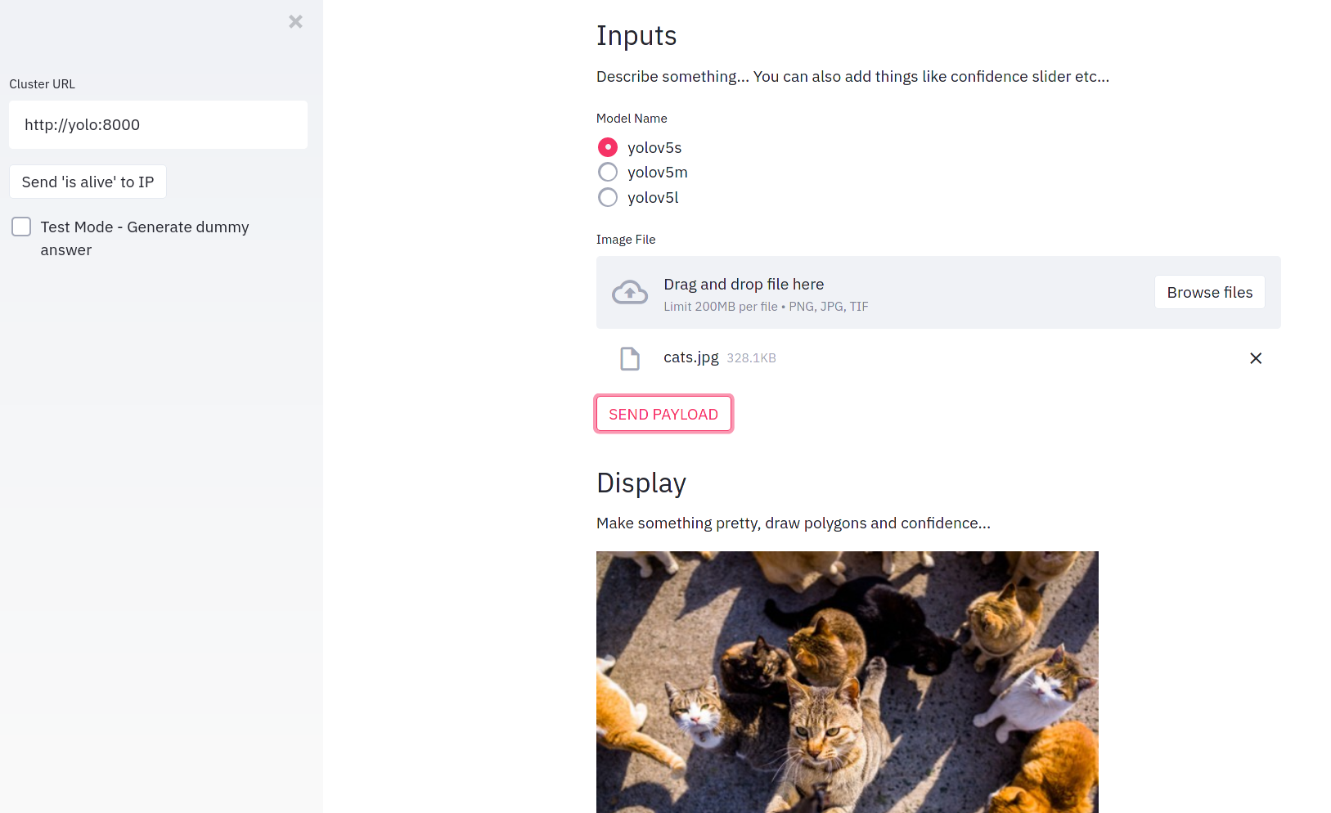Remove the uploaded cats.jpg file

[1256, 358]
